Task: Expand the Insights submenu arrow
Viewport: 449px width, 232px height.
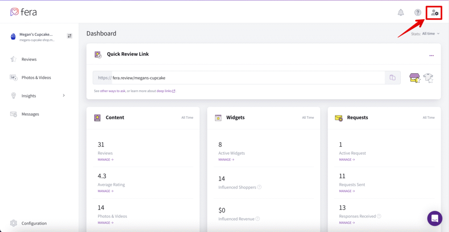Action: click(64, 96)
